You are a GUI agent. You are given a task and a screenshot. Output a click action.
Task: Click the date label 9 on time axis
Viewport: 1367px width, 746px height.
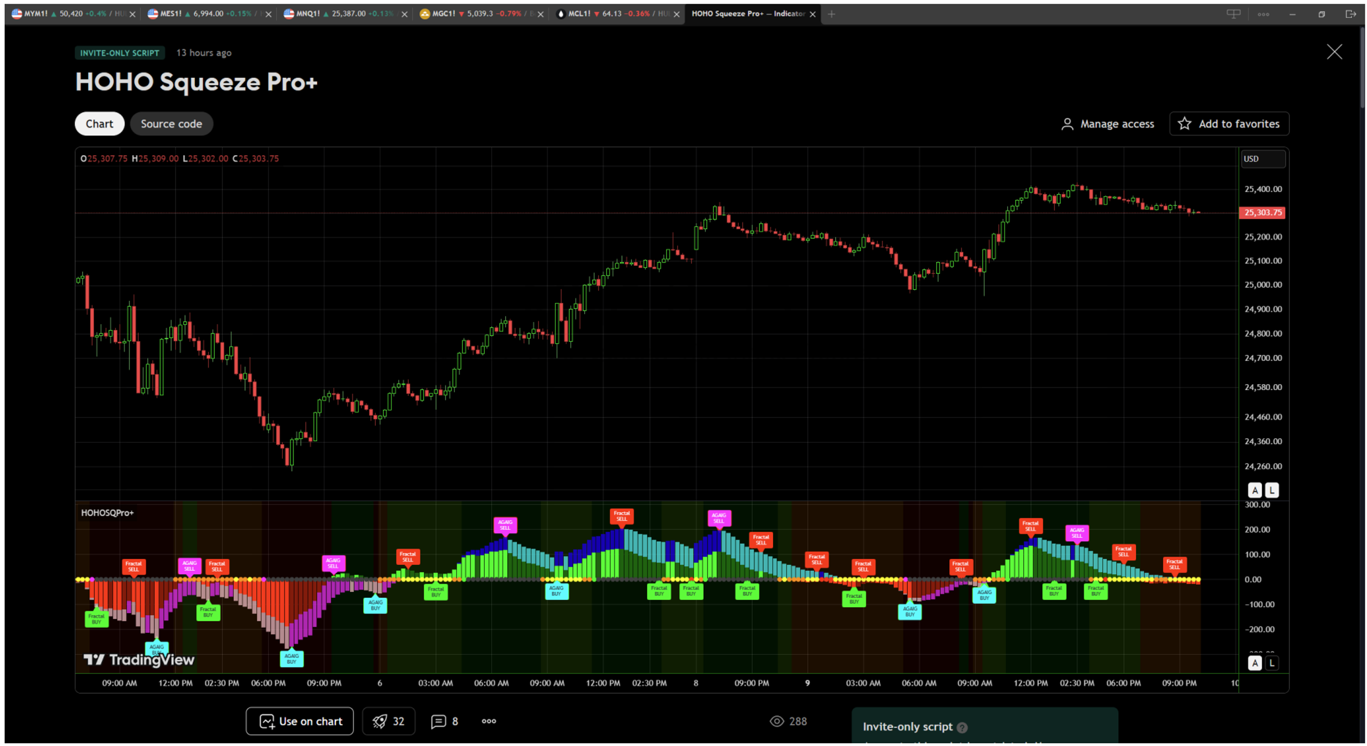807,684
